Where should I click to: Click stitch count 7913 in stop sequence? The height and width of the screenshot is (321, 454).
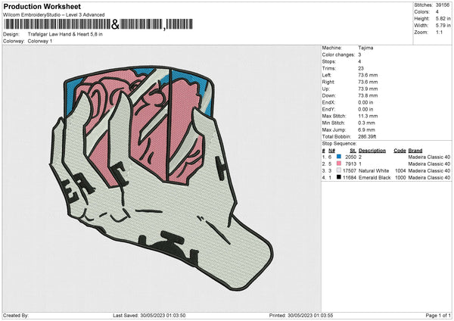(350, 164)
